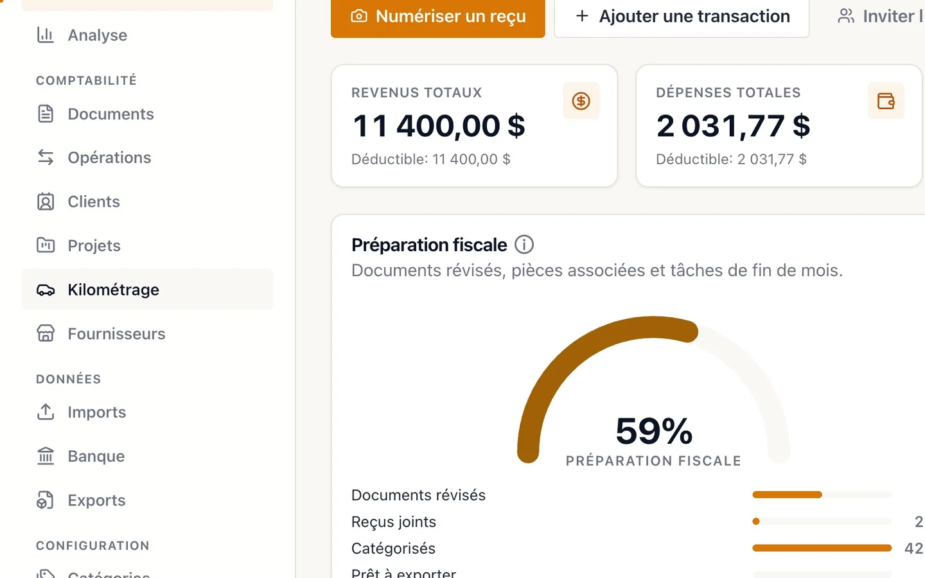
Task: Click the Dépenses totales amount 2 031,77 $
Action: click(733, 126)
